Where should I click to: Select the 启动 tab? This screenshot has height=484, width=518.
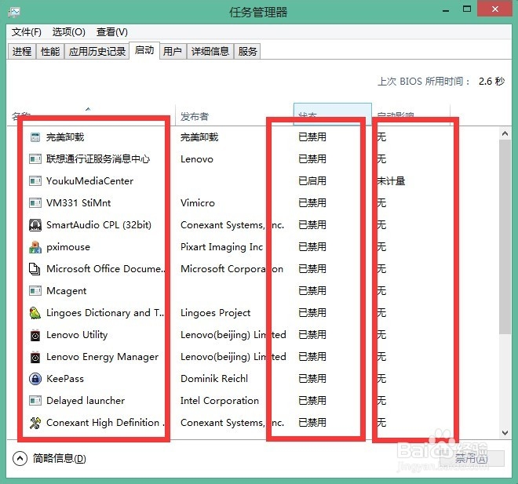coord(144,50)
